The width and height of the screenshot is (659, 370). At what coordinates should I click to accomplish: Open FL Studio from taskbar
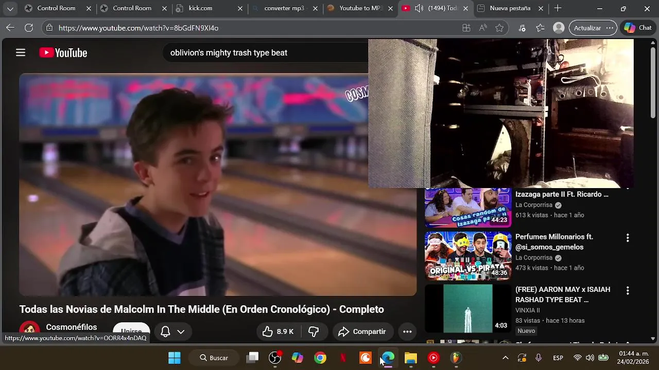click(x=456, y=358)
